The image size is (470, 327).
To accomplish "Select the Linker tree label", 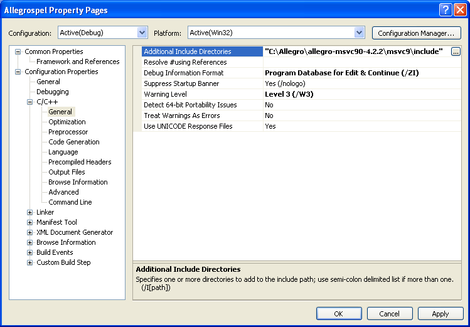I will point(45,212).
